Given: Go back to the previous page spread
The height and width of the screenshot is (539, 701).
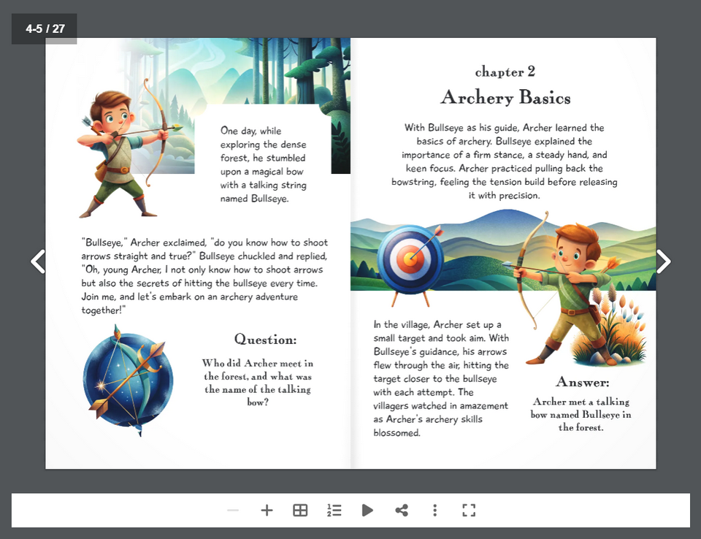Looking at the screenshot, I should tap(38, 261).
